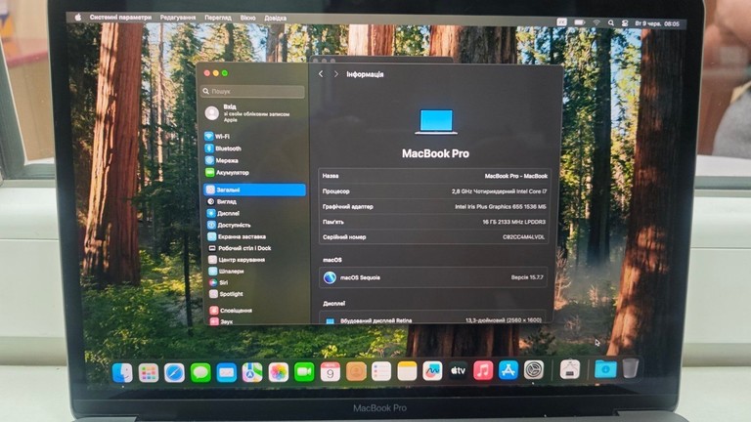The height and width of the screenshot is (422, 751).
Task: Click the macOS Sequoia row
Action: (433, 277)
